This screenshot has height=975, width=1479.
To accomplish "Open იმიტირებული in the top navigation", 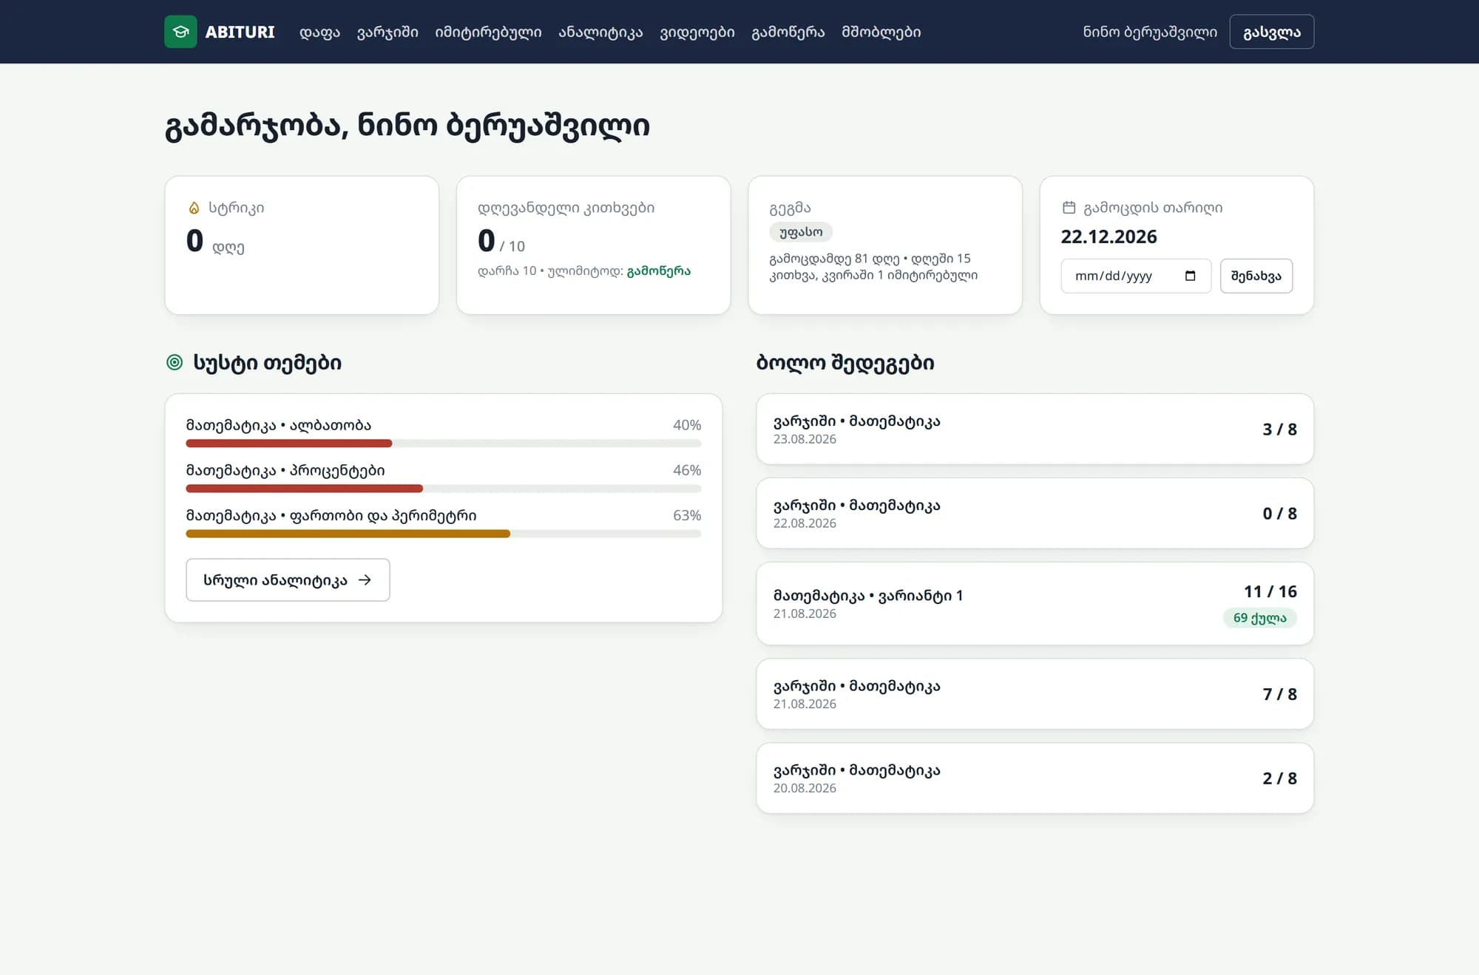I will coord(488,32).
